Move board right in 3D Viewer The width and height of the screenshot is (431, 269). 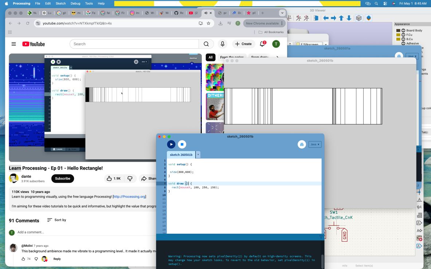pyautogui.click(x=333, y=18)
